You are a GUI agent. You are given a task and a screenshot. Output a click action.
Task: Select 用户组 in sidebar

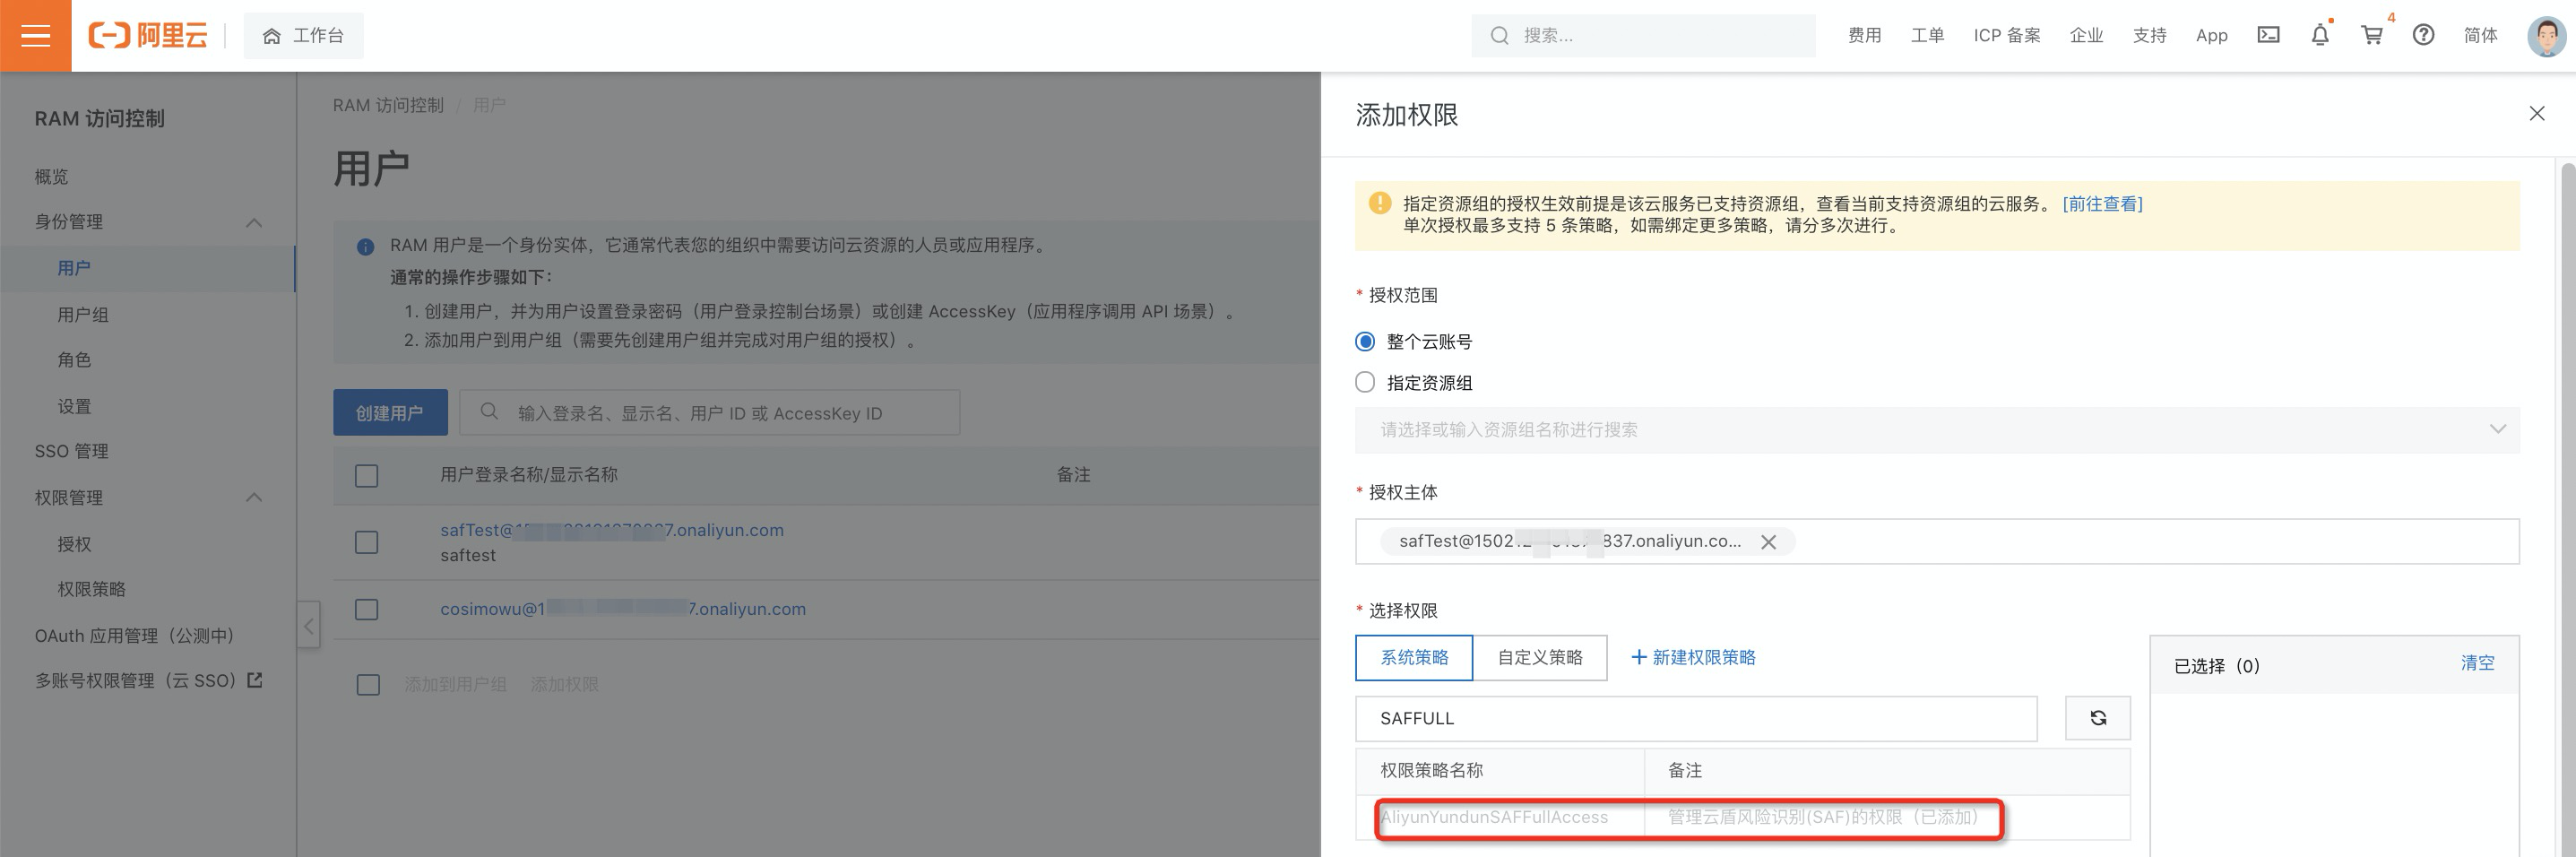tap(83, 315)
